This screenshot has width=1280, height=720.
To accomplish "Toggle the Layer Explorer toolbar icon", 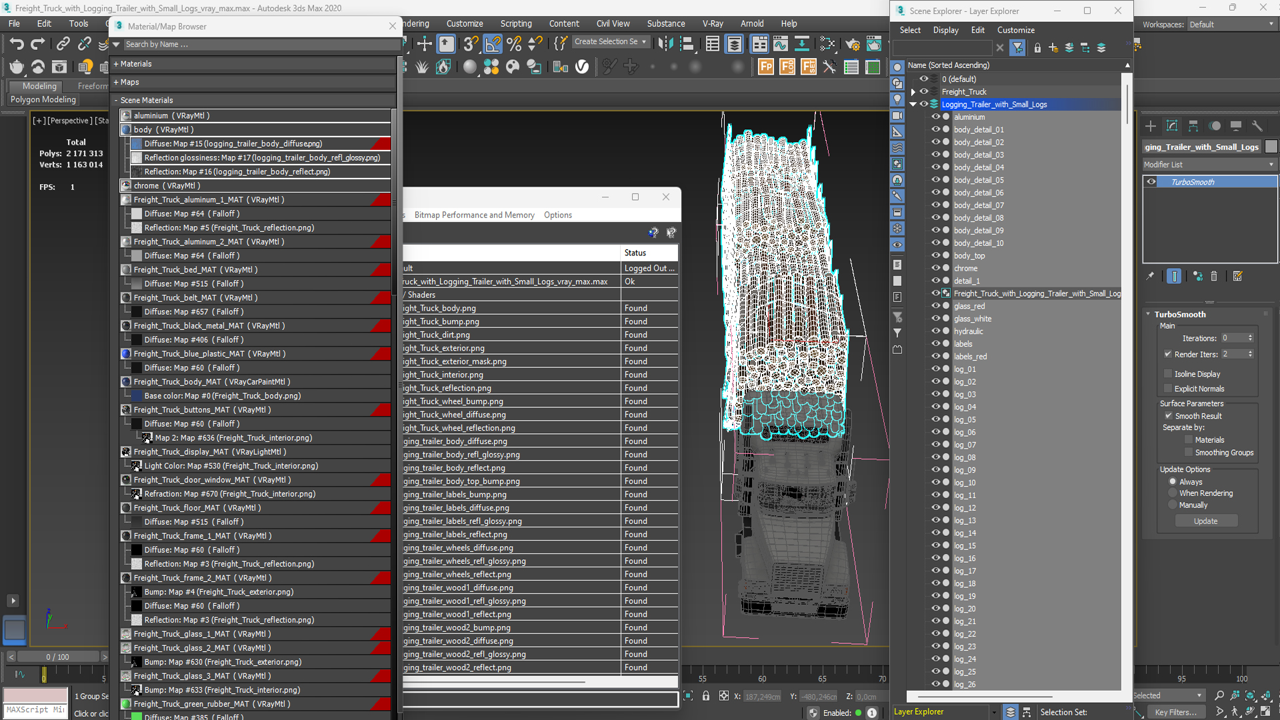I will [x=734, y=44].
